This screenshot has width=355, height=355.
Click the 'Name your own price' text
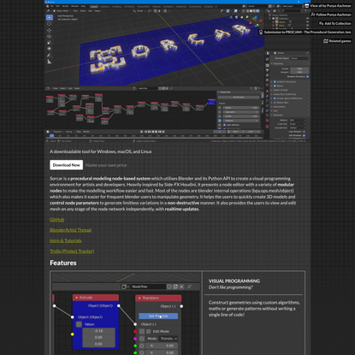point(106,165)
